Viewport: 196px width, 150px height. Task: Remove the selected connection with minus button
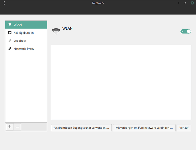pos(17,127)
